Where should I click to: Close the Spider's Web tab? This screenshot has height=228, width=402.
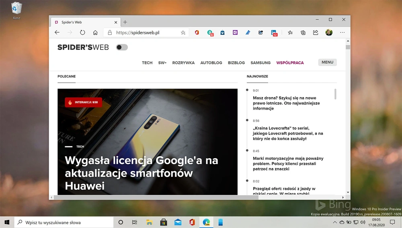(x=116, y=23)
